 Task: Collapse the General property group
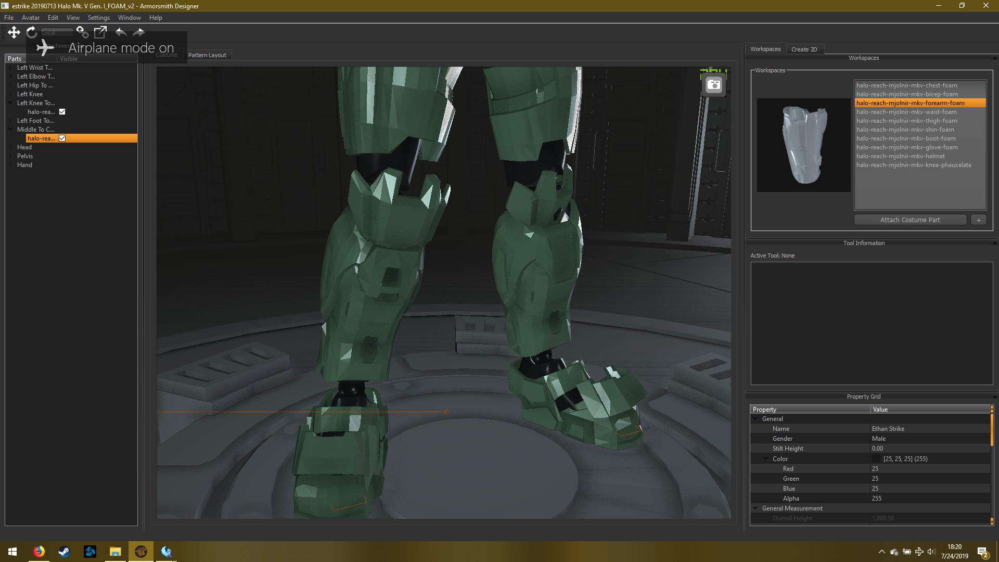(755, 419)
